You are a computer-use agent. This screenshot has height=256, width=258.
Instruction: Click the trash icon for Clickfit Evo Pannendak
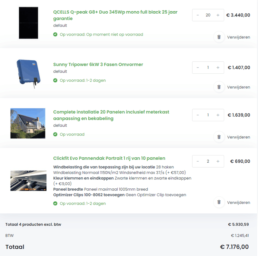(219, 202)
